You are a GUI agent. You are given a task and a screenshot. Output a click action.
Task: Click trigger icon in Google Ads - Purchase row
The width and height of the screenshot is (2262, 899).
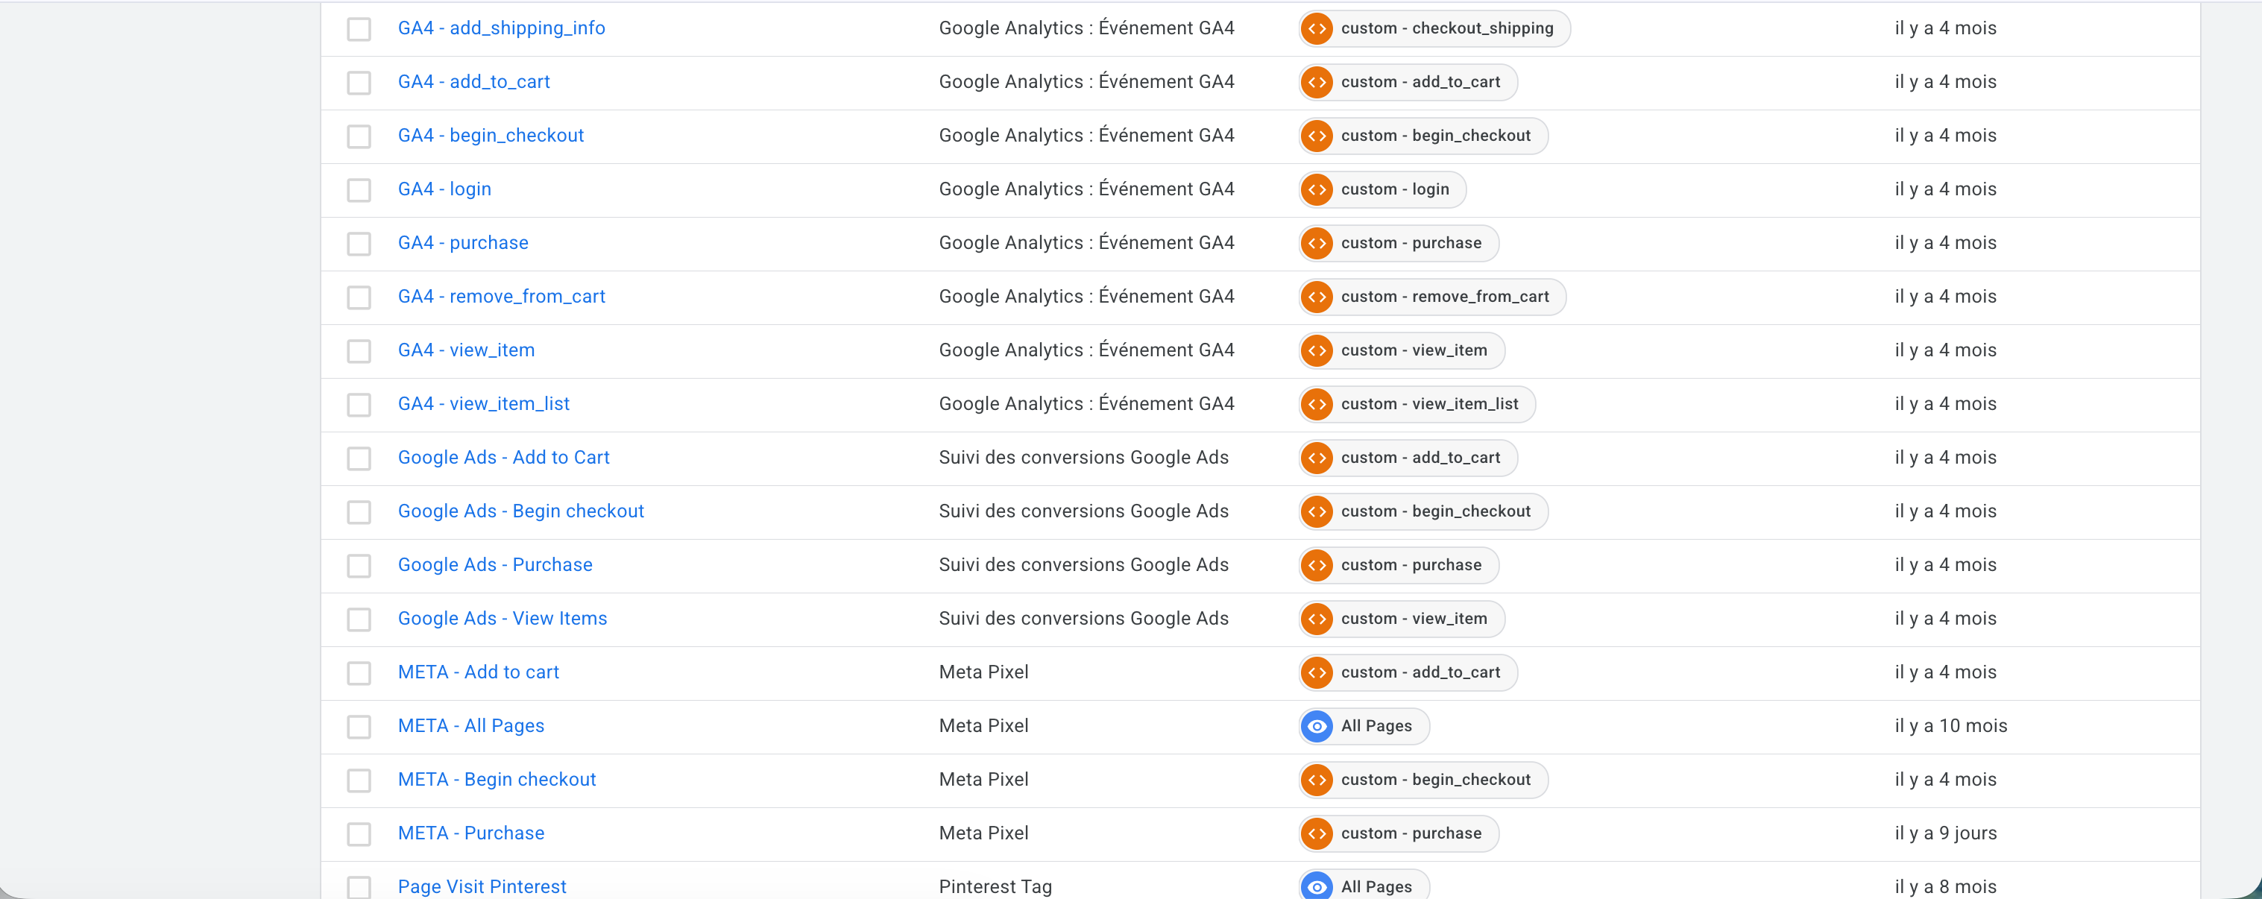1317,565
